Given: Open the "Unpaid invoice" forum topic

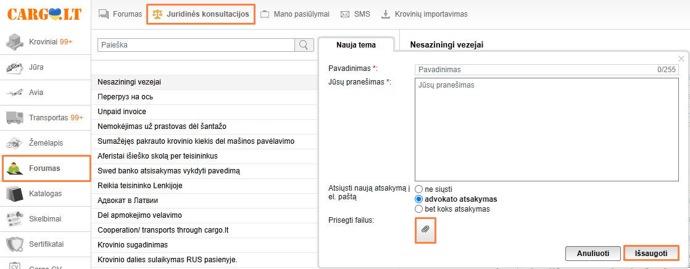Looking at the screenshot, I should [x=122, y=112].
